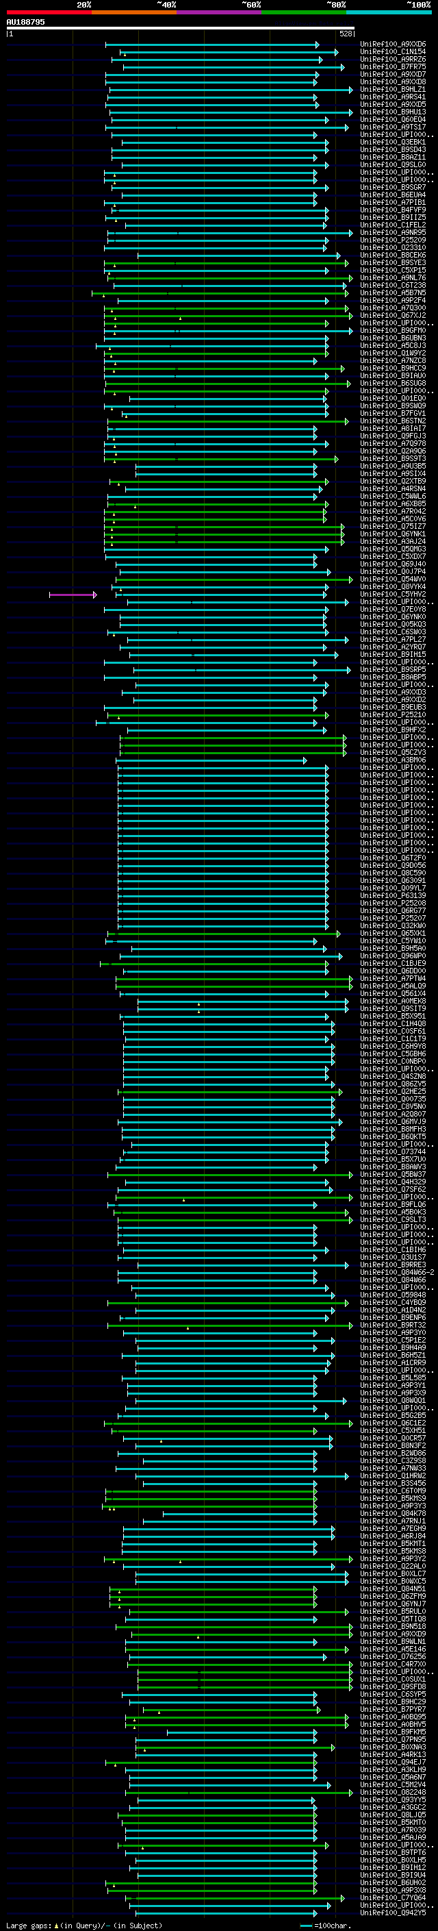
Task: Open hit UniRef100_A9XXD6
Action: (x=393, y=45)
